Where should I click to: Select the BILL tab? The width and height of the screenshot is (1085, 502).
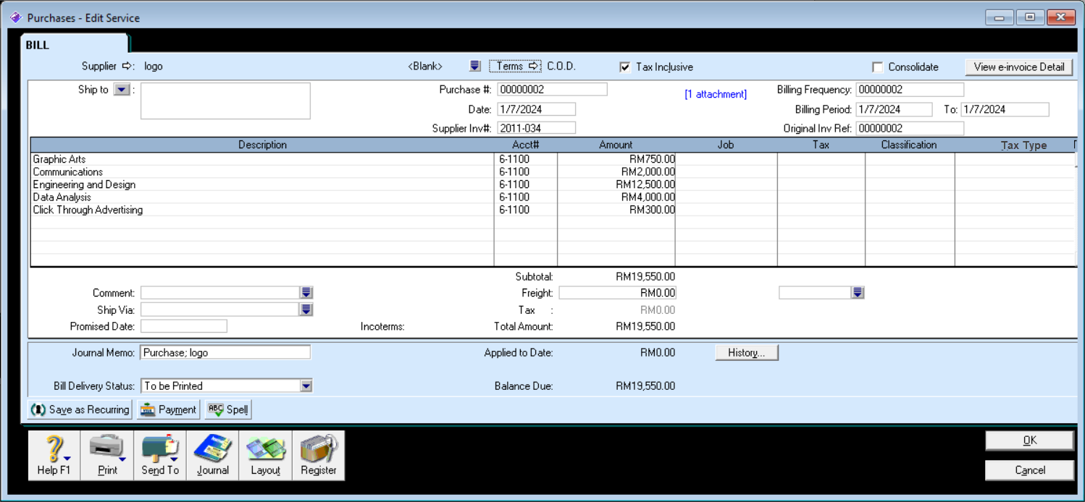pos(38,45)
